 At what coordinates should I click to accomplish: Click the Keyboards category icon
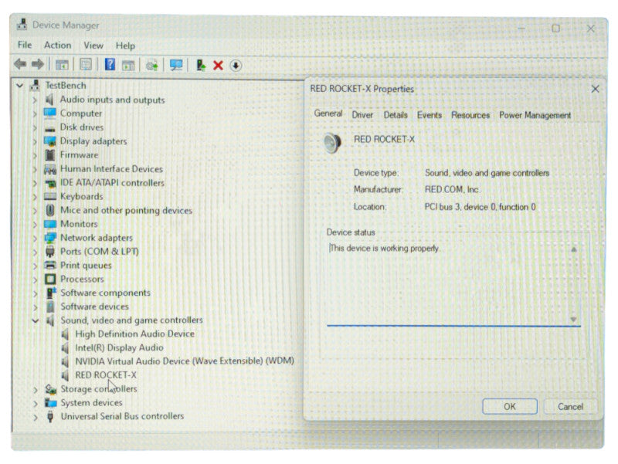[50, 196]
